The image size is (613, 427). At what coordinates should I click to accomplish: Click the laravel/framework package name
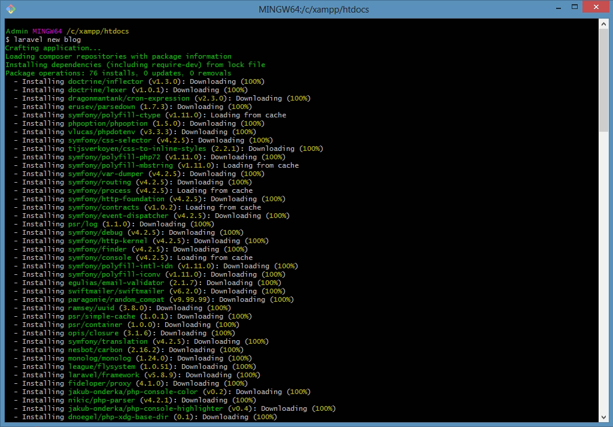(x=104, y=375)
